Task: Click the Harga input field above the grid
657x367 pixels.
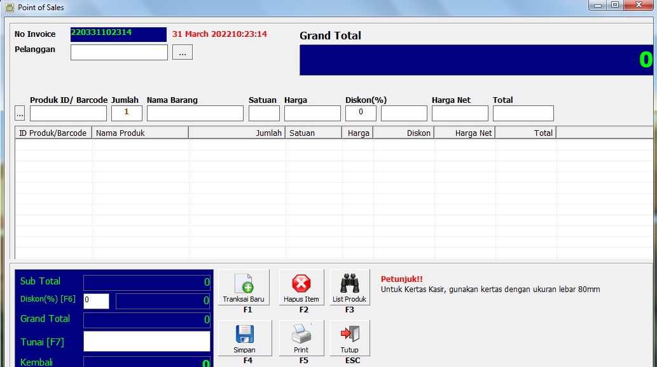Action: pyautogui.click(x=312, y=114)
